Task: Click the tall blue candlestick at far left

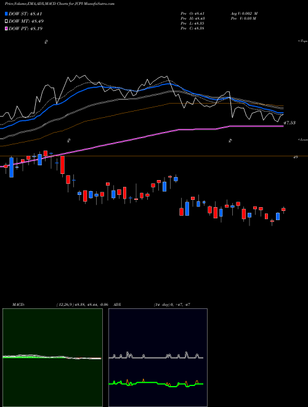Action: click(x=12, y=167)
